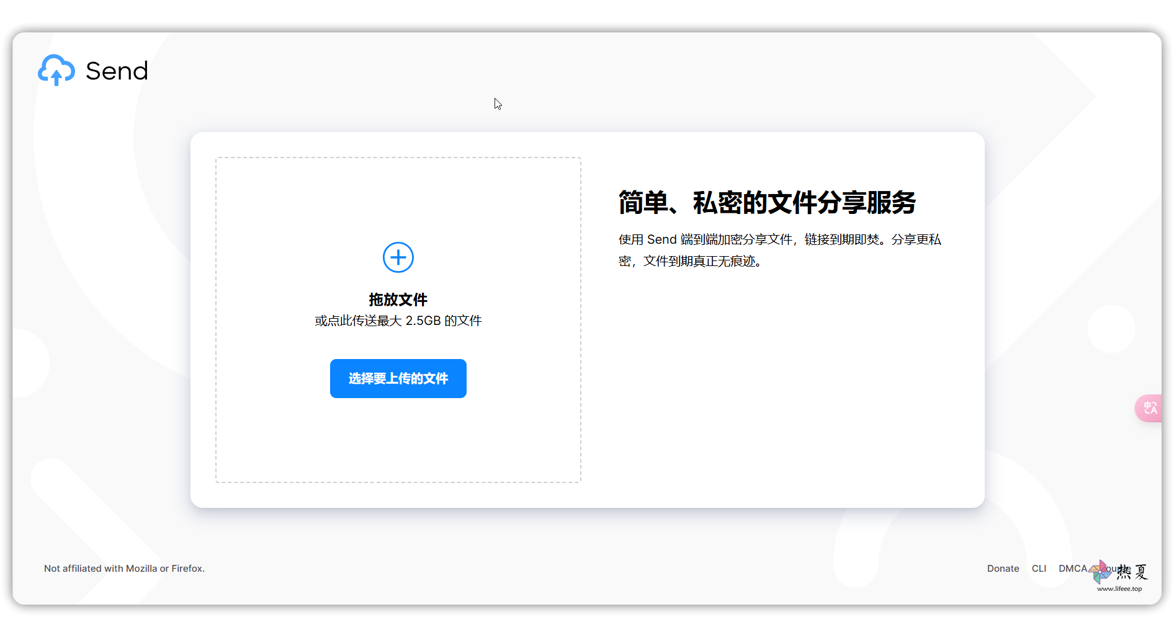This screenshot has height=617, width=1174.
Task: Click the www.lifeee.top watermark text
Action: [1119, 589]
